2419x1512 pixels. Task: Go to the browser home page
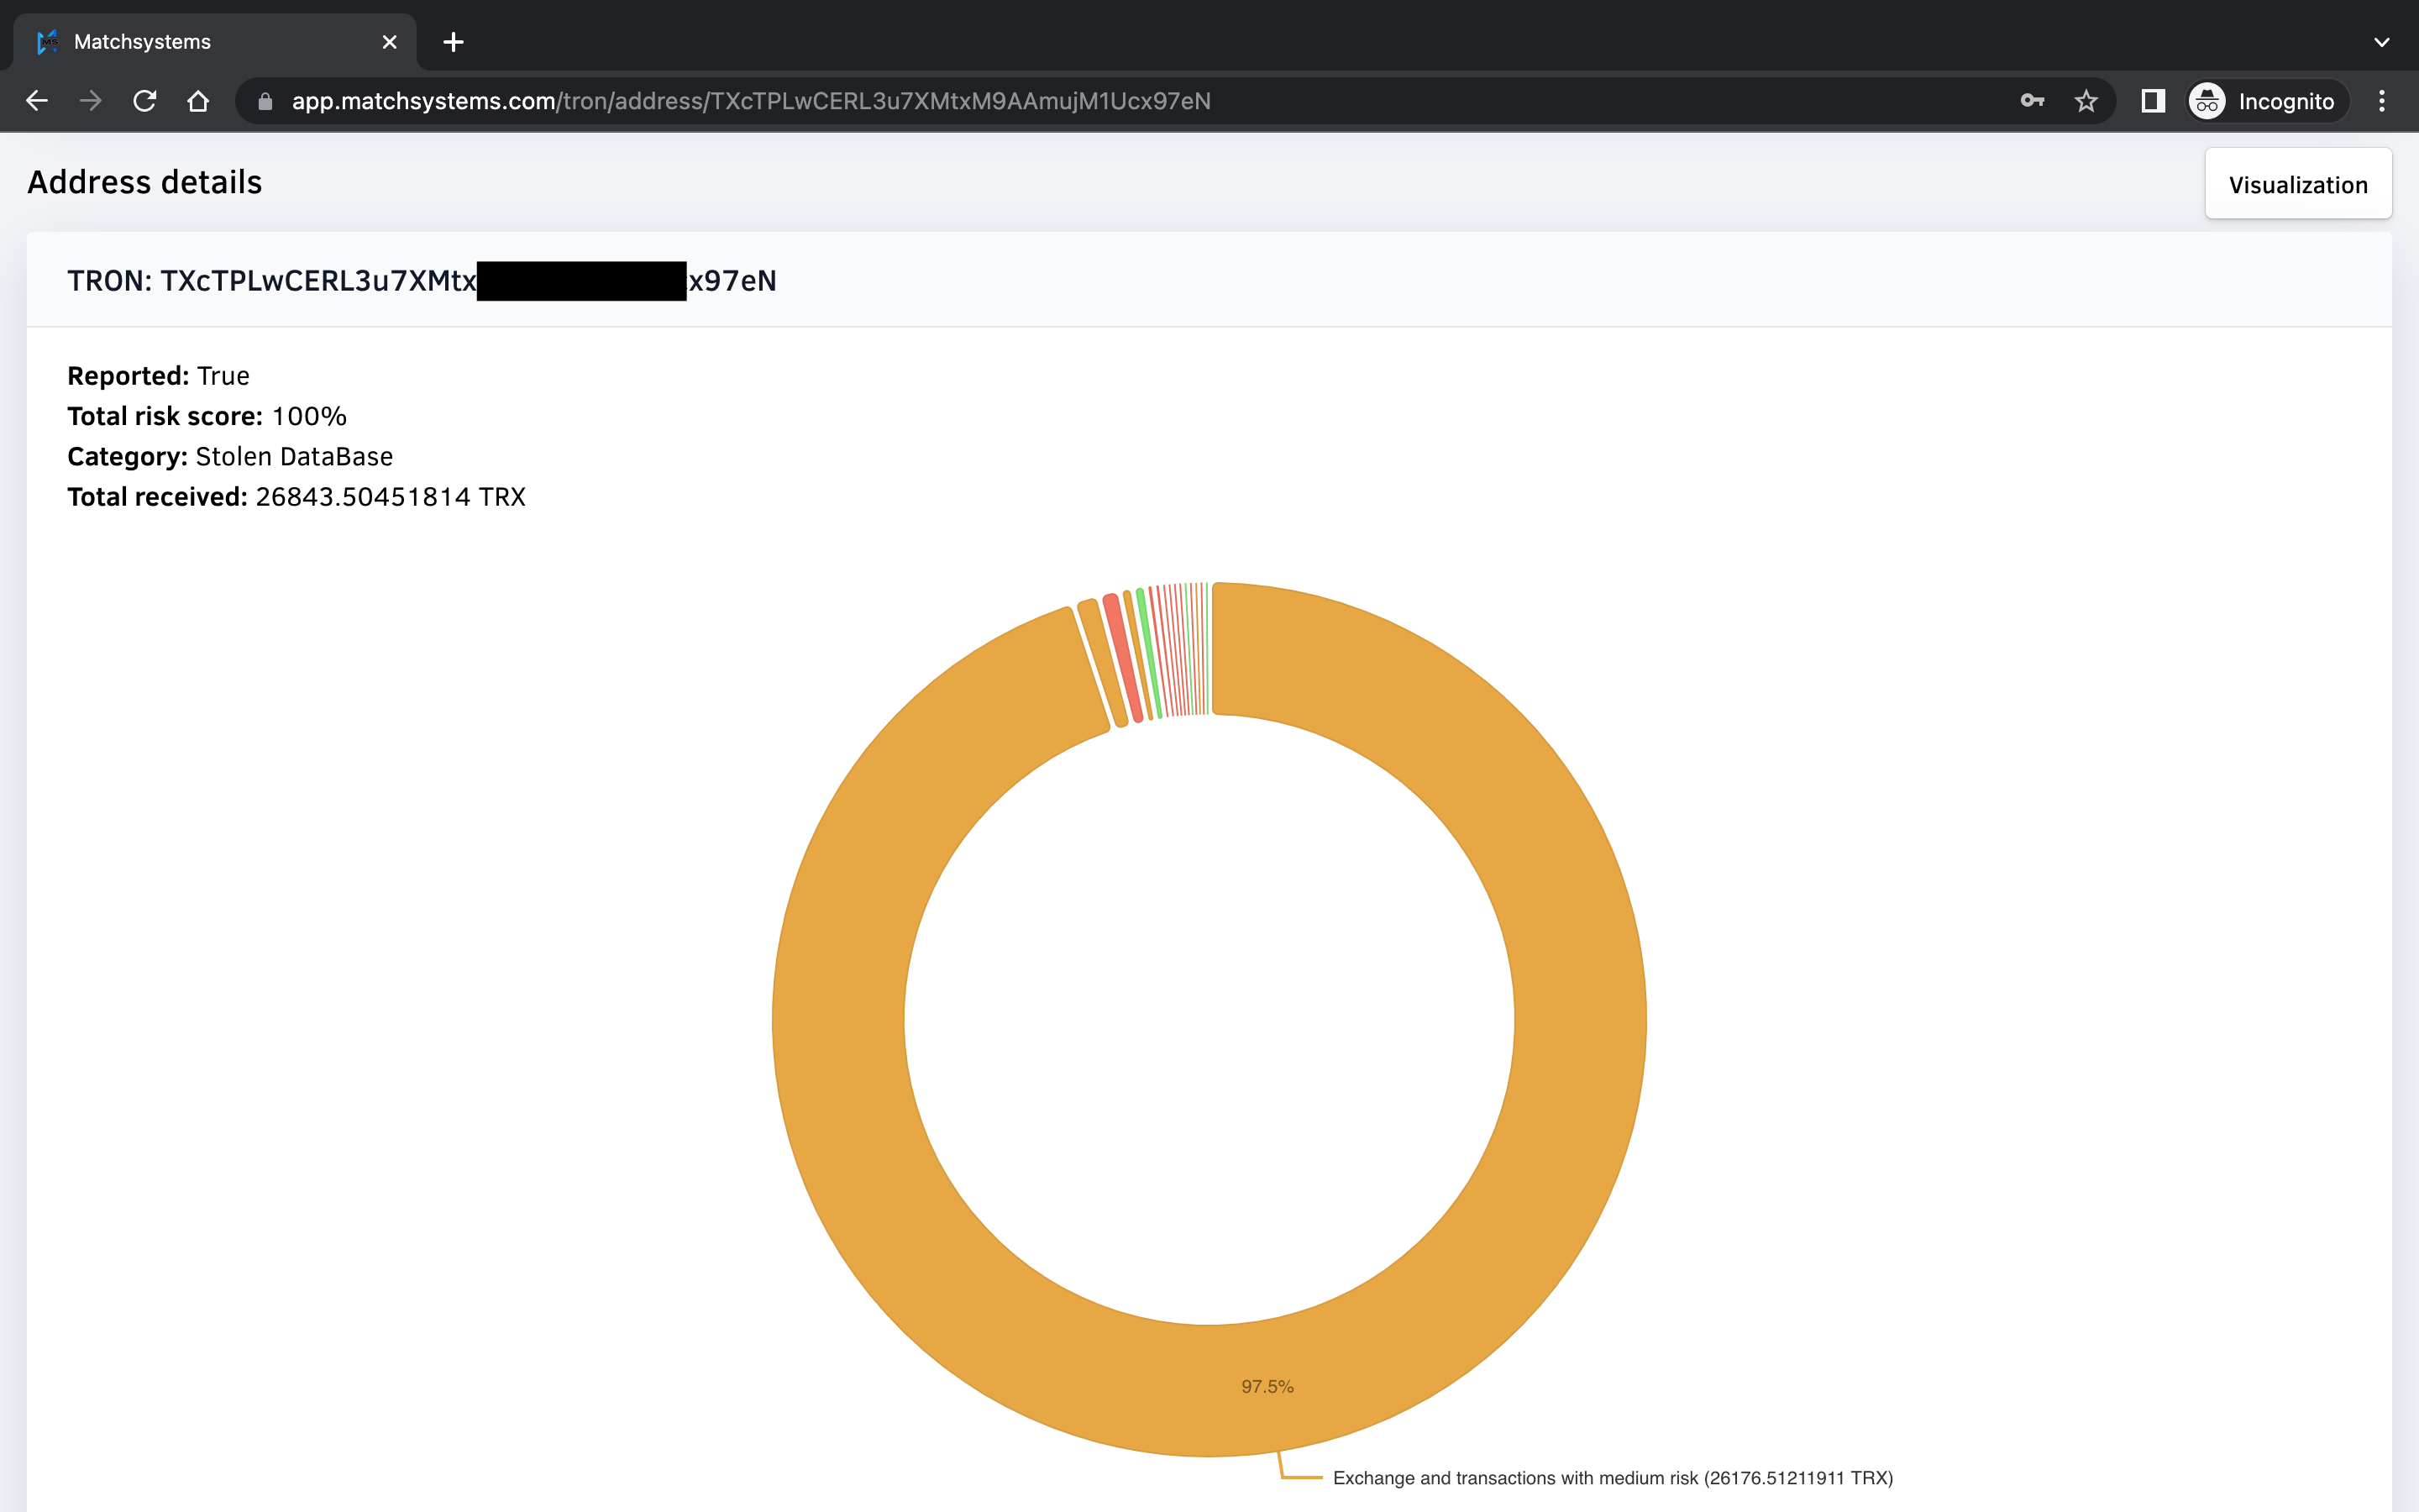coord(198,101)
